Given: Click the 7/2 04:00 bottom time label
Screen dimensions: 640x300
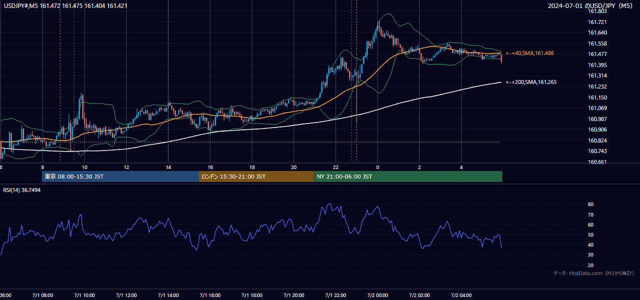Looking at the screenshot, I should coord(461,295).
